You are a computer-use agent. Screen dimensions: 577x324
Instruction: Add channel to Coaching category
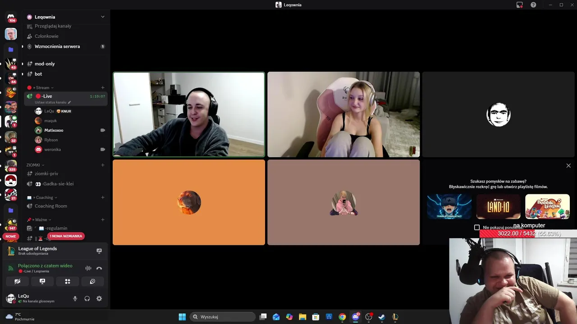tap(103, 198)
